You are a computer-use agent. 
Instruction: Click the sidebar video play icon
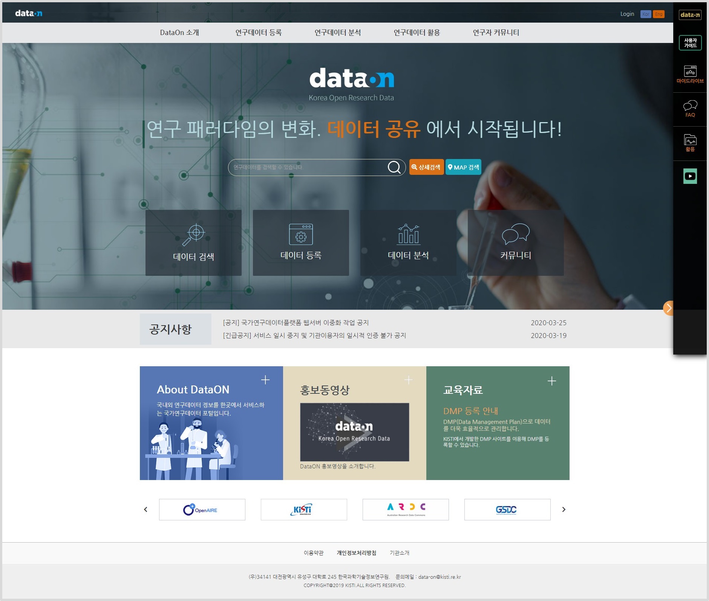[690, 176]
